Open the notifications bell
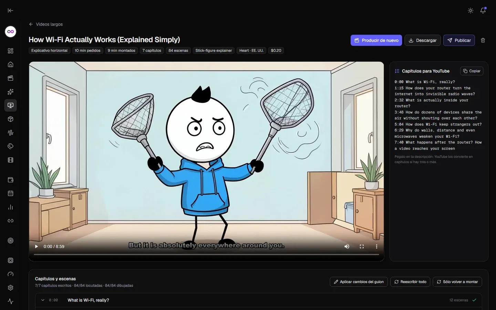496x310 pixels. 483,10
